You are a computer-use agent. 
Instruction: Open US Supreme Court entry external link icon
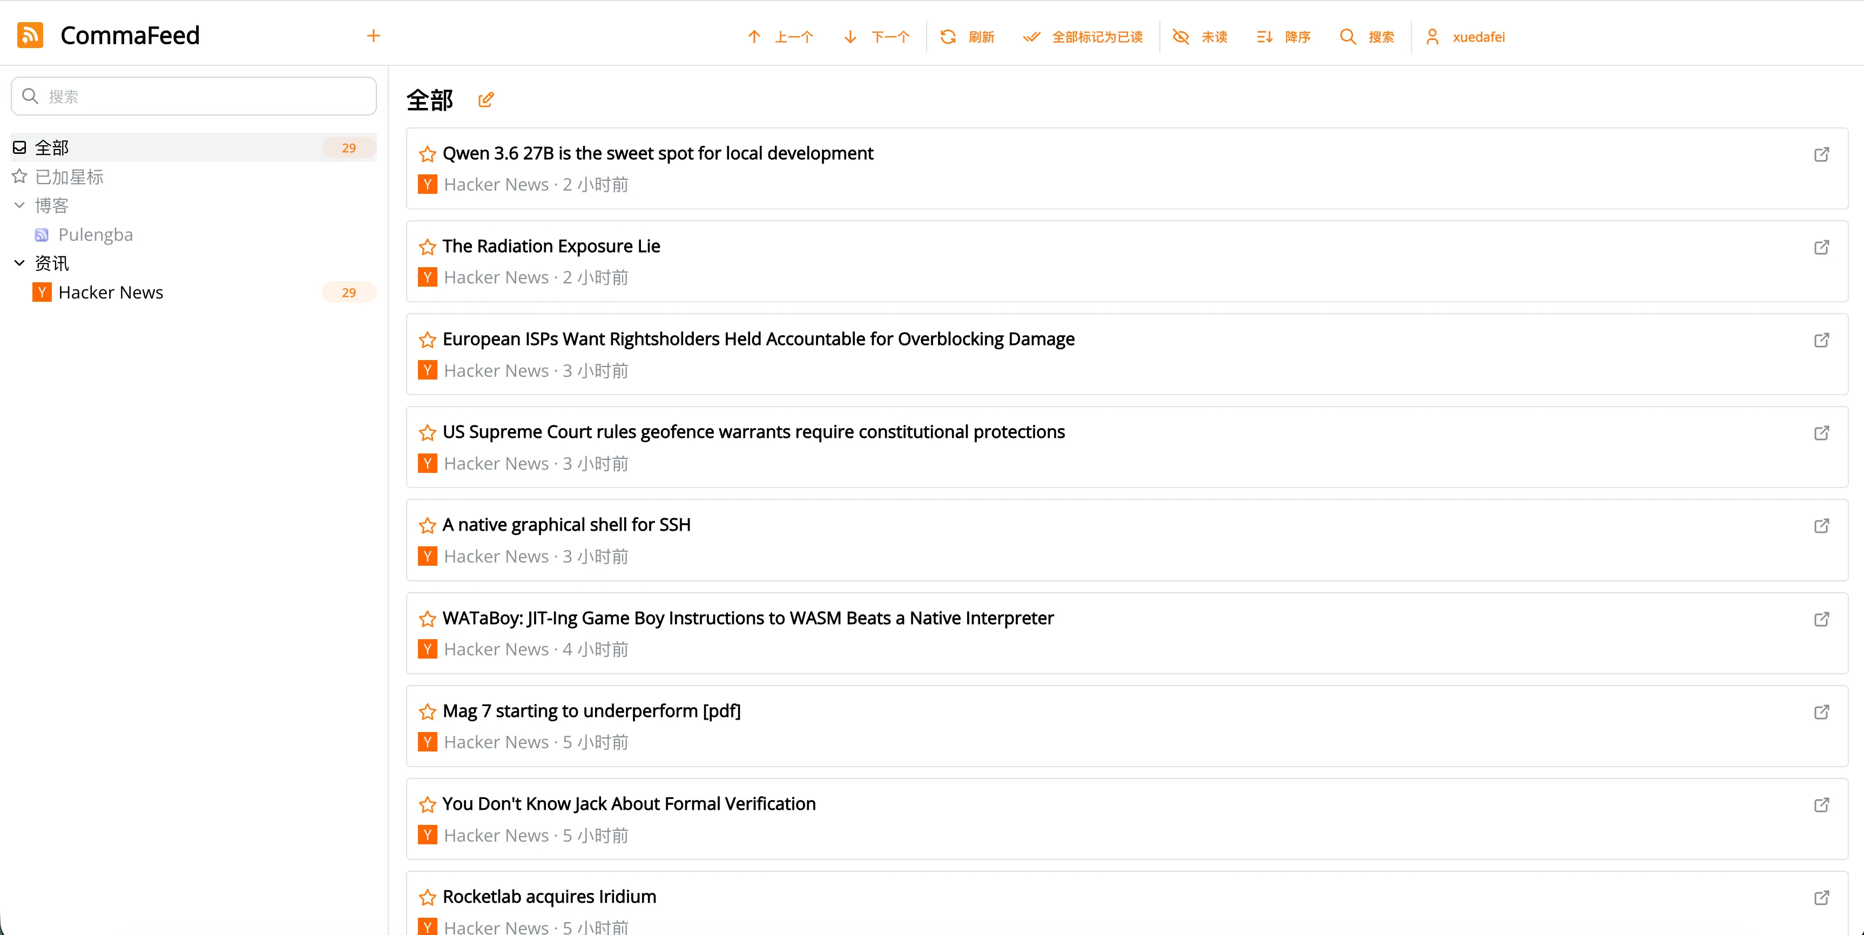coord(1822,433)
